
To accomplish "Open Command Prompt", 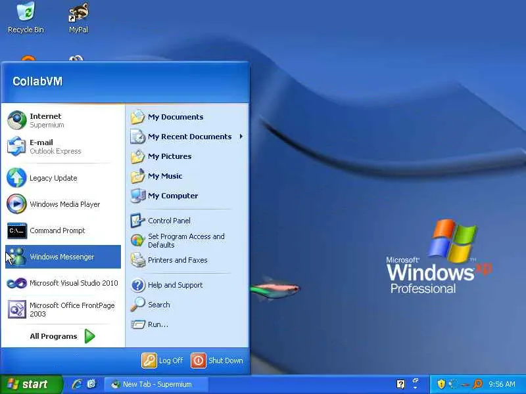I will tap(62, 230).
